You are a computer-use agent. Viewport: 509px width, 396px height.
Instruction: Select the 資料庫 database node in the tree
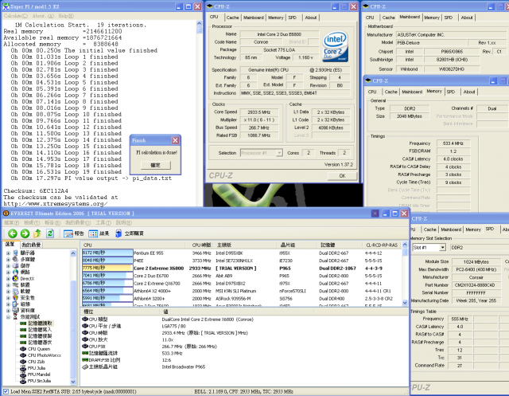pos(27,311)
